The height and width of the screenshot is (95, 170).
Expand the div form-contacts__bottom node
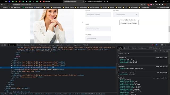pyautogui.click(x=11, y=77)
